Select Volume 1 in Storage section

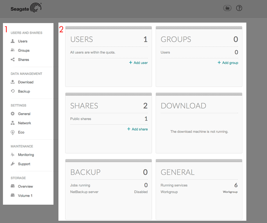[x=25, y=196]
